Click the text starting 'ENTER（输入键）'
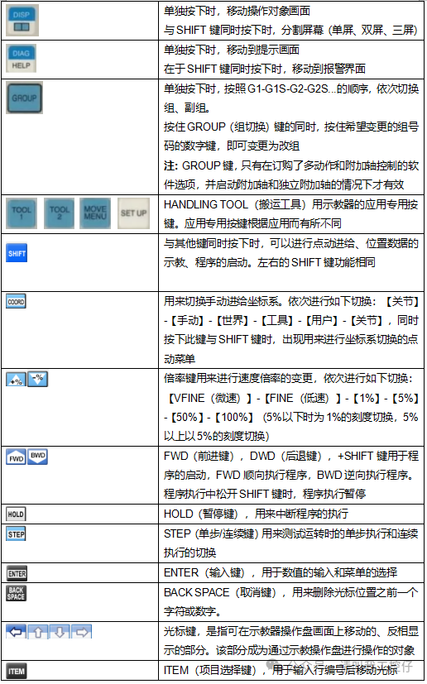 [x=281, y=572]
